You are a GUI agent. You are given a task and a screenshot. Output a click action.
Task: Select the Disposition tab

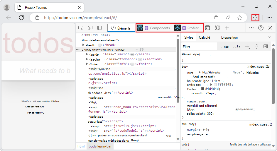(229, 37)
